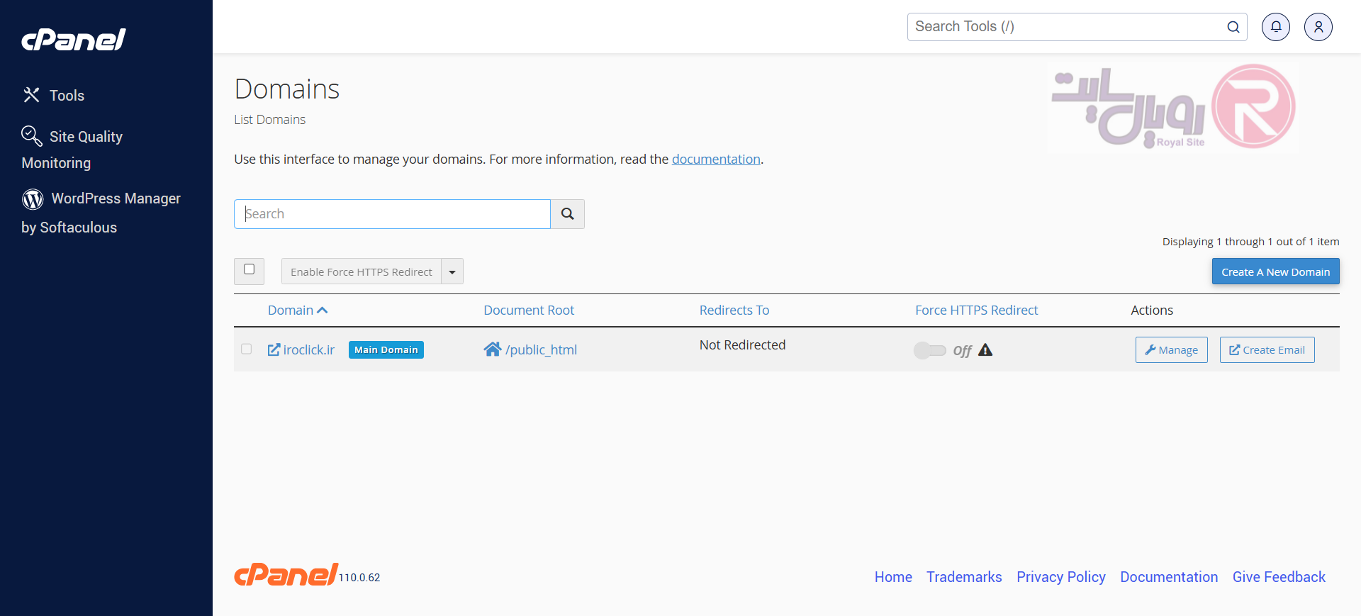Click the Create A New Domain button

tap(1275, 271)
